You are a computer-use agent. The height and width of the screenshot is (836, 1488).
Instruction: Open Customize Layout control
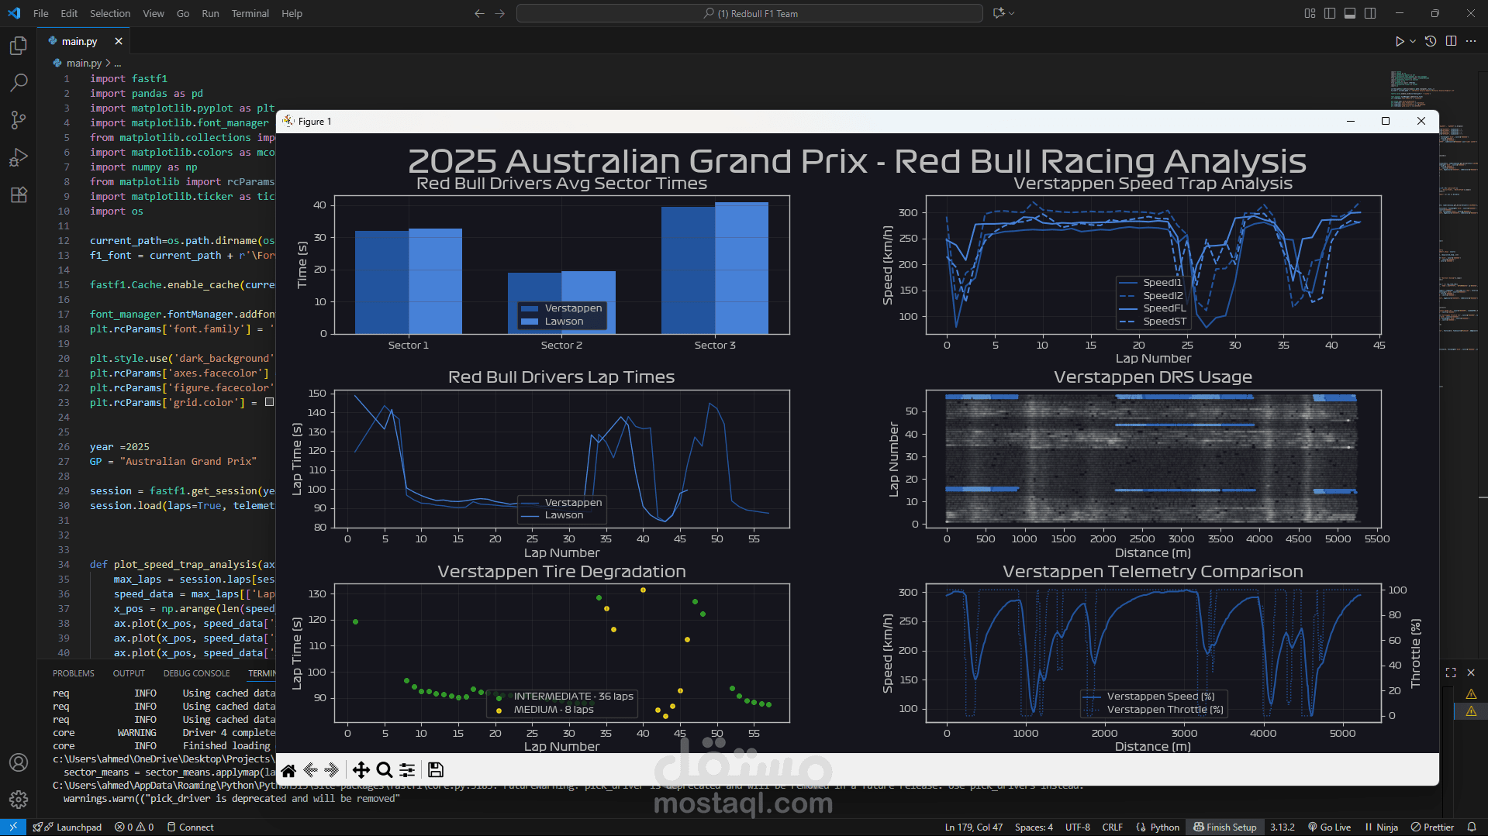click(1310, 13)
